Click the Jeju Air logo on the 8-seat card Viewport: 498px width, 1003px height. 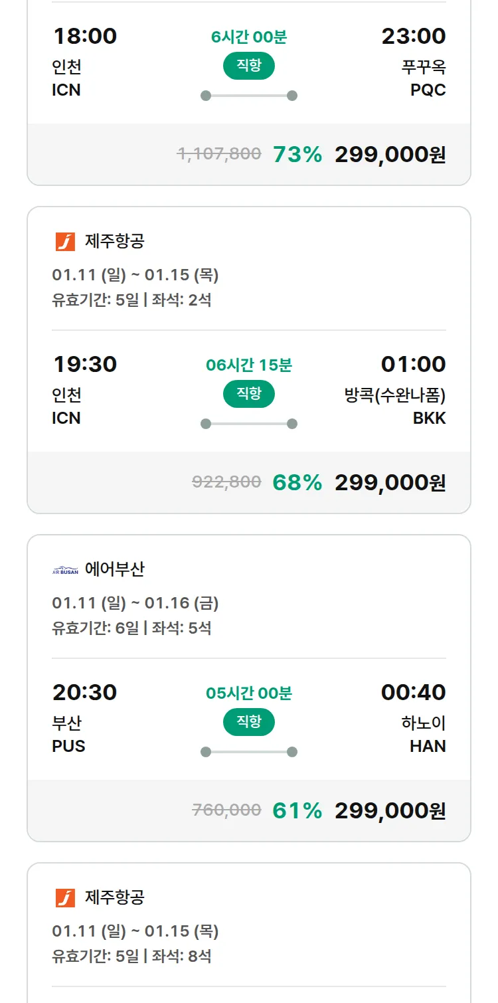pos(65,898)
